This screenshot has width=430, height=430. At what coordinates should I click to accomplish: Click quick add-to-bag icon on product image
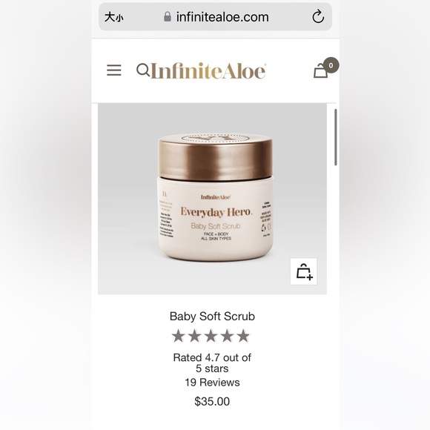pyautogui.click(x=303, y=271)
